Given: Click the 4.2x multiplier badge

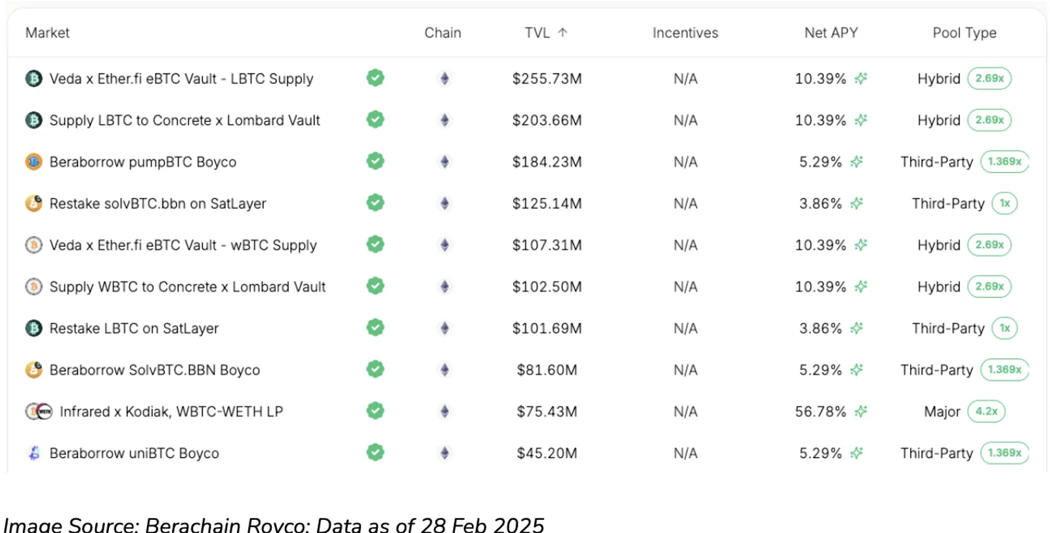Looking at the screenshot, I should pos(986,412).
